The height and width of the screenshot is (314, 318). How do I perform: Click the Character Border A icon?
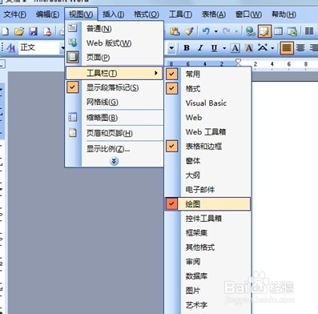[235, 48]
